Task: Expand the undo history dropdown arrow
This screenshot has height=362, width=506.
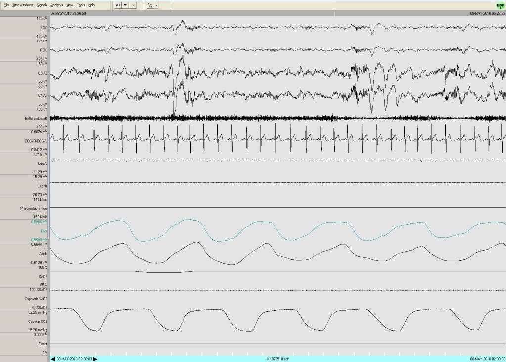Action: (x=125, y=5)
